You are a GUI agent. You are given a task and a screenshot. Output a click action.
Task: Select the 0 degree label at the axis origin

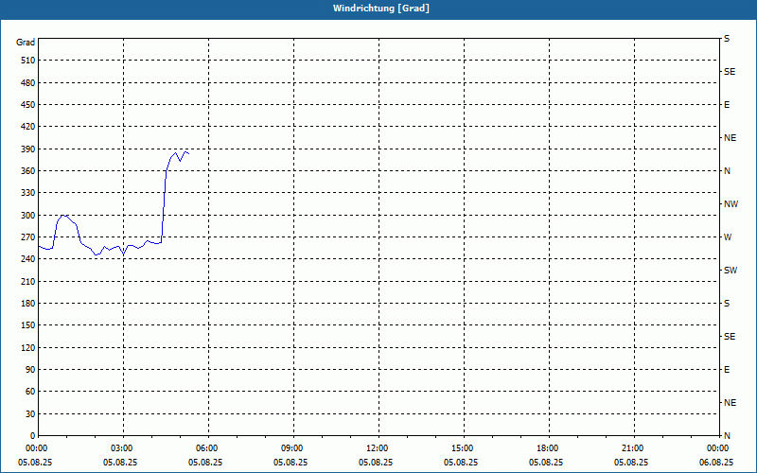click(x=33, y=436)
